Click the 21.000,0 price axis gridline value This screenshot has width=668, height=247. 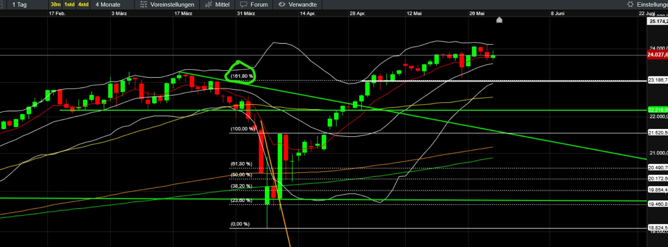658,153
